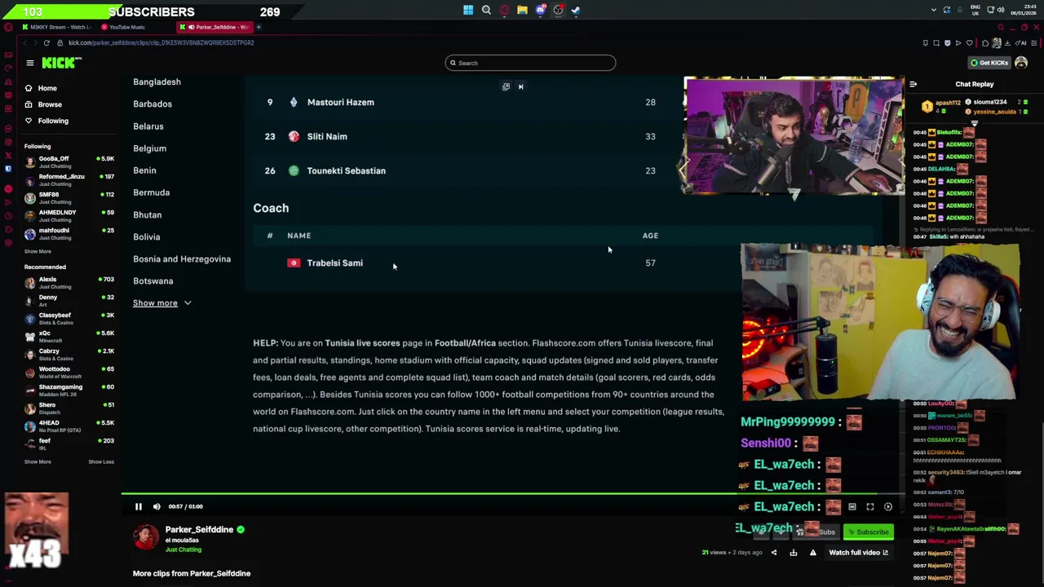This screenshot has width=1044, height=587.
Task: Expand Show More under Recommended list
Action: (x=38, y=461)
